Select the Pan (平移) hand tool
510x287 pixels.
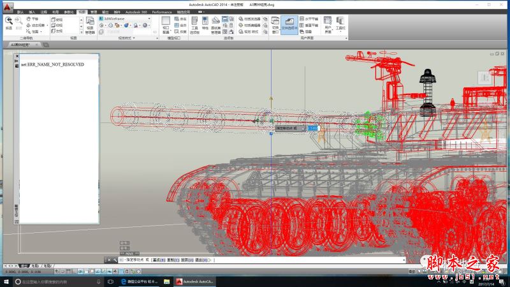(x=33, y=19)
